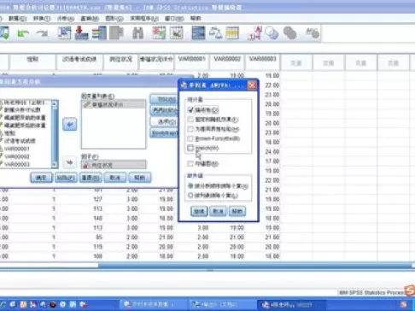Click the blue arrow for the dependent list
Viewport: 415px width, 311px height.
click(x=70, y=124)
